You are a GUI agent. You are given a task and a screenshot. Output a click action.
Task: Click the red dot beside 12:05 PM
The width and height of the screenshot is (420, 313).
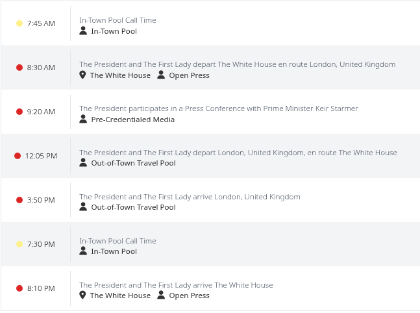(18, 156)
